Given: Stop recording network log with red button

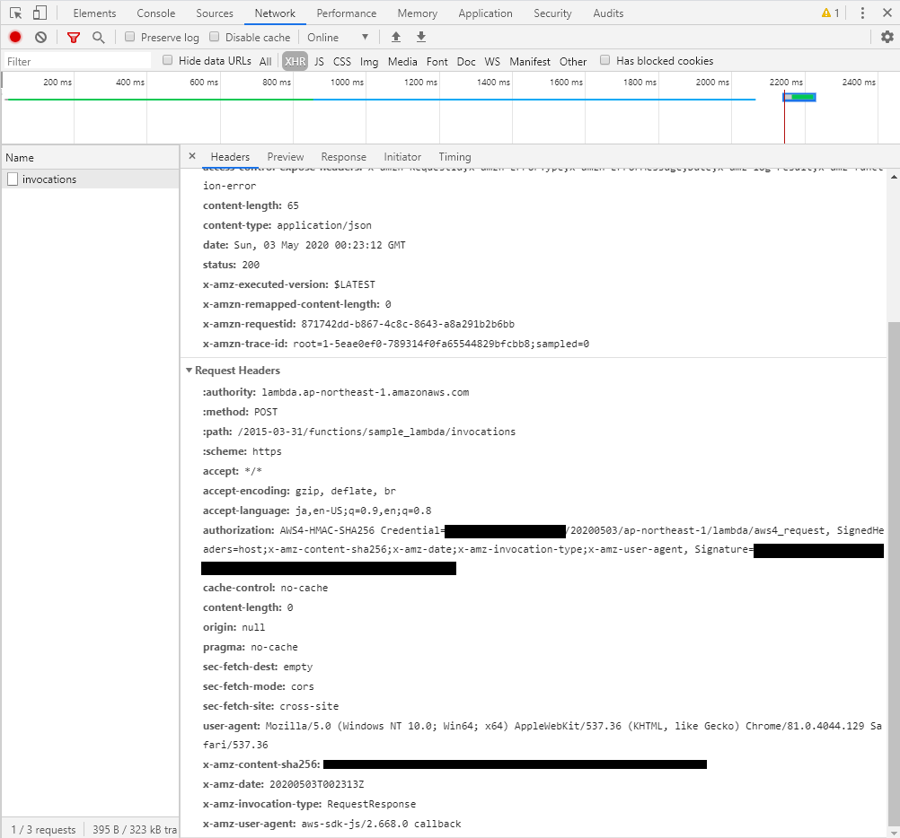Looking at the screenshot, I should [x=15, y=38].
